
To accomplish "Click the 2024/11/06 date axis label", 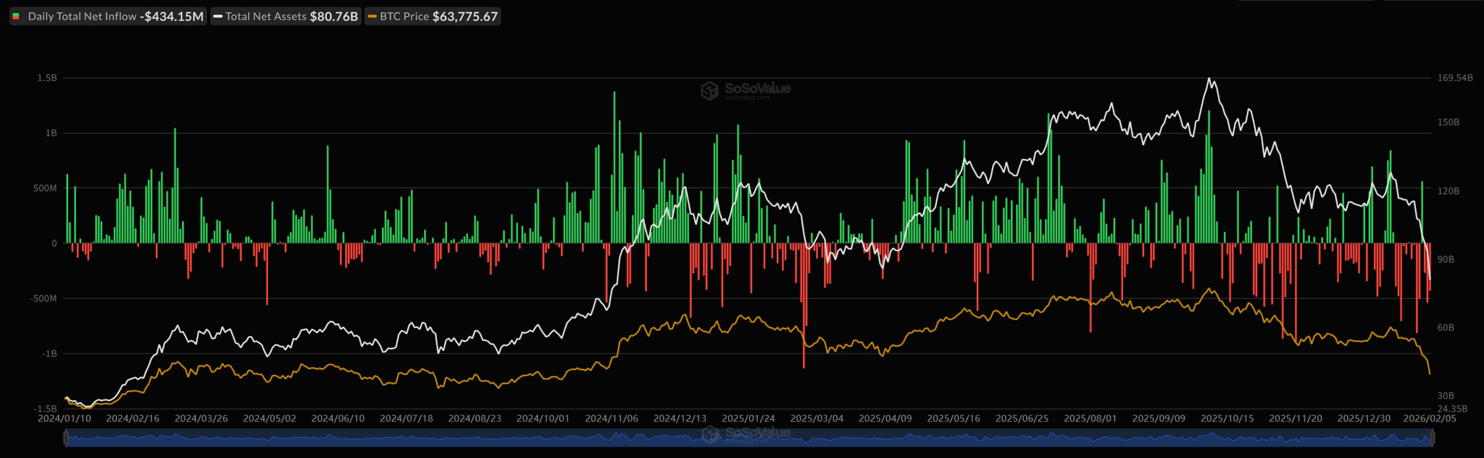I will pos(611,418).
